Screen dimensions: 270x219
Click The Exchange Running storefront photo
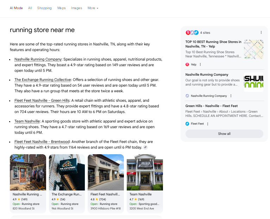tap(67, 172)
